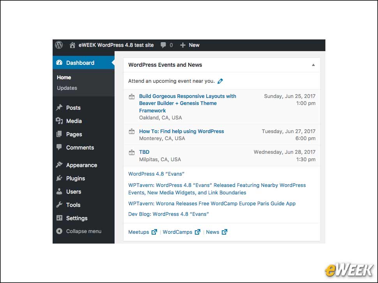Open How To: Find help using WordPress
The width and height of the screenshot is (378, 283).
pos(182,132)
